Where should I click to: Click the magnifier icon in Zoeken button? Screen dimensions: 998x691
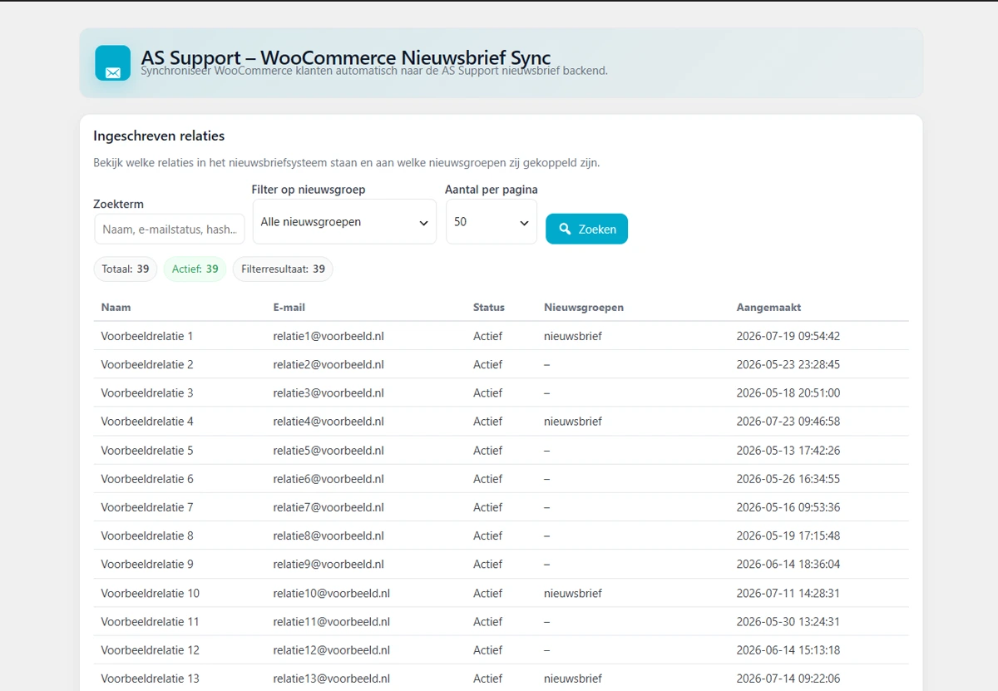[566, 229]
